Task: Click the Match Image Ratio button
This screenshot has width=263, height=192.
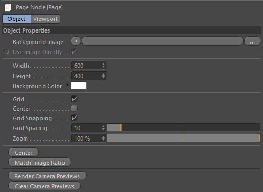Action: click(x=40, y=163)
